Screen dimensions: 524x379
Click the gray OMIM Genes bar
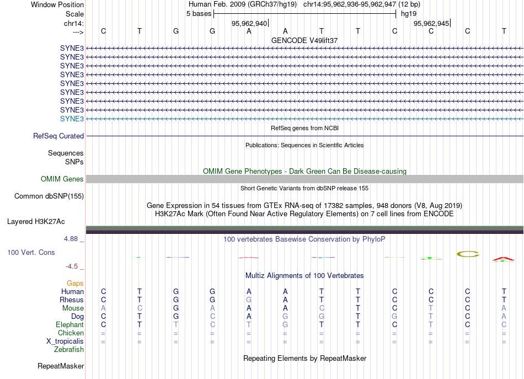click(304, 179)
